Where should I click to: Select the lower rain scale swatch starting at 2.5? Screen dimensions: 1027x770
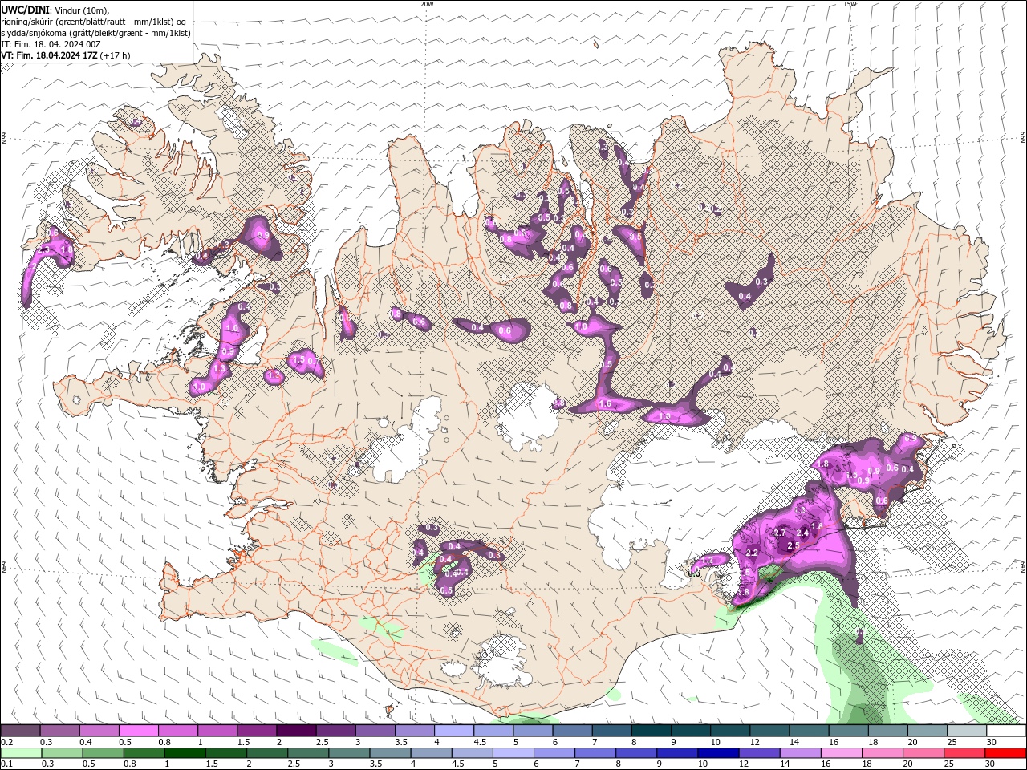[308, 753]
